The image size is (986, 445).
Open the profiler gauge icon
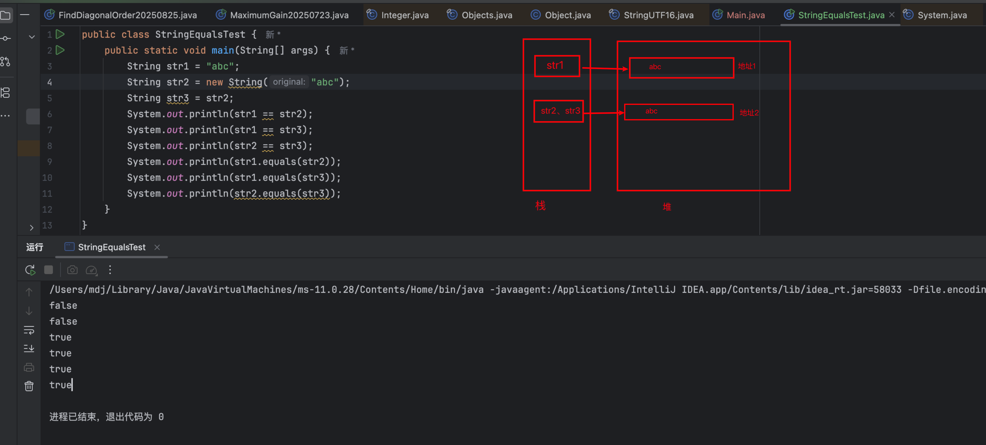pos(91,270)
